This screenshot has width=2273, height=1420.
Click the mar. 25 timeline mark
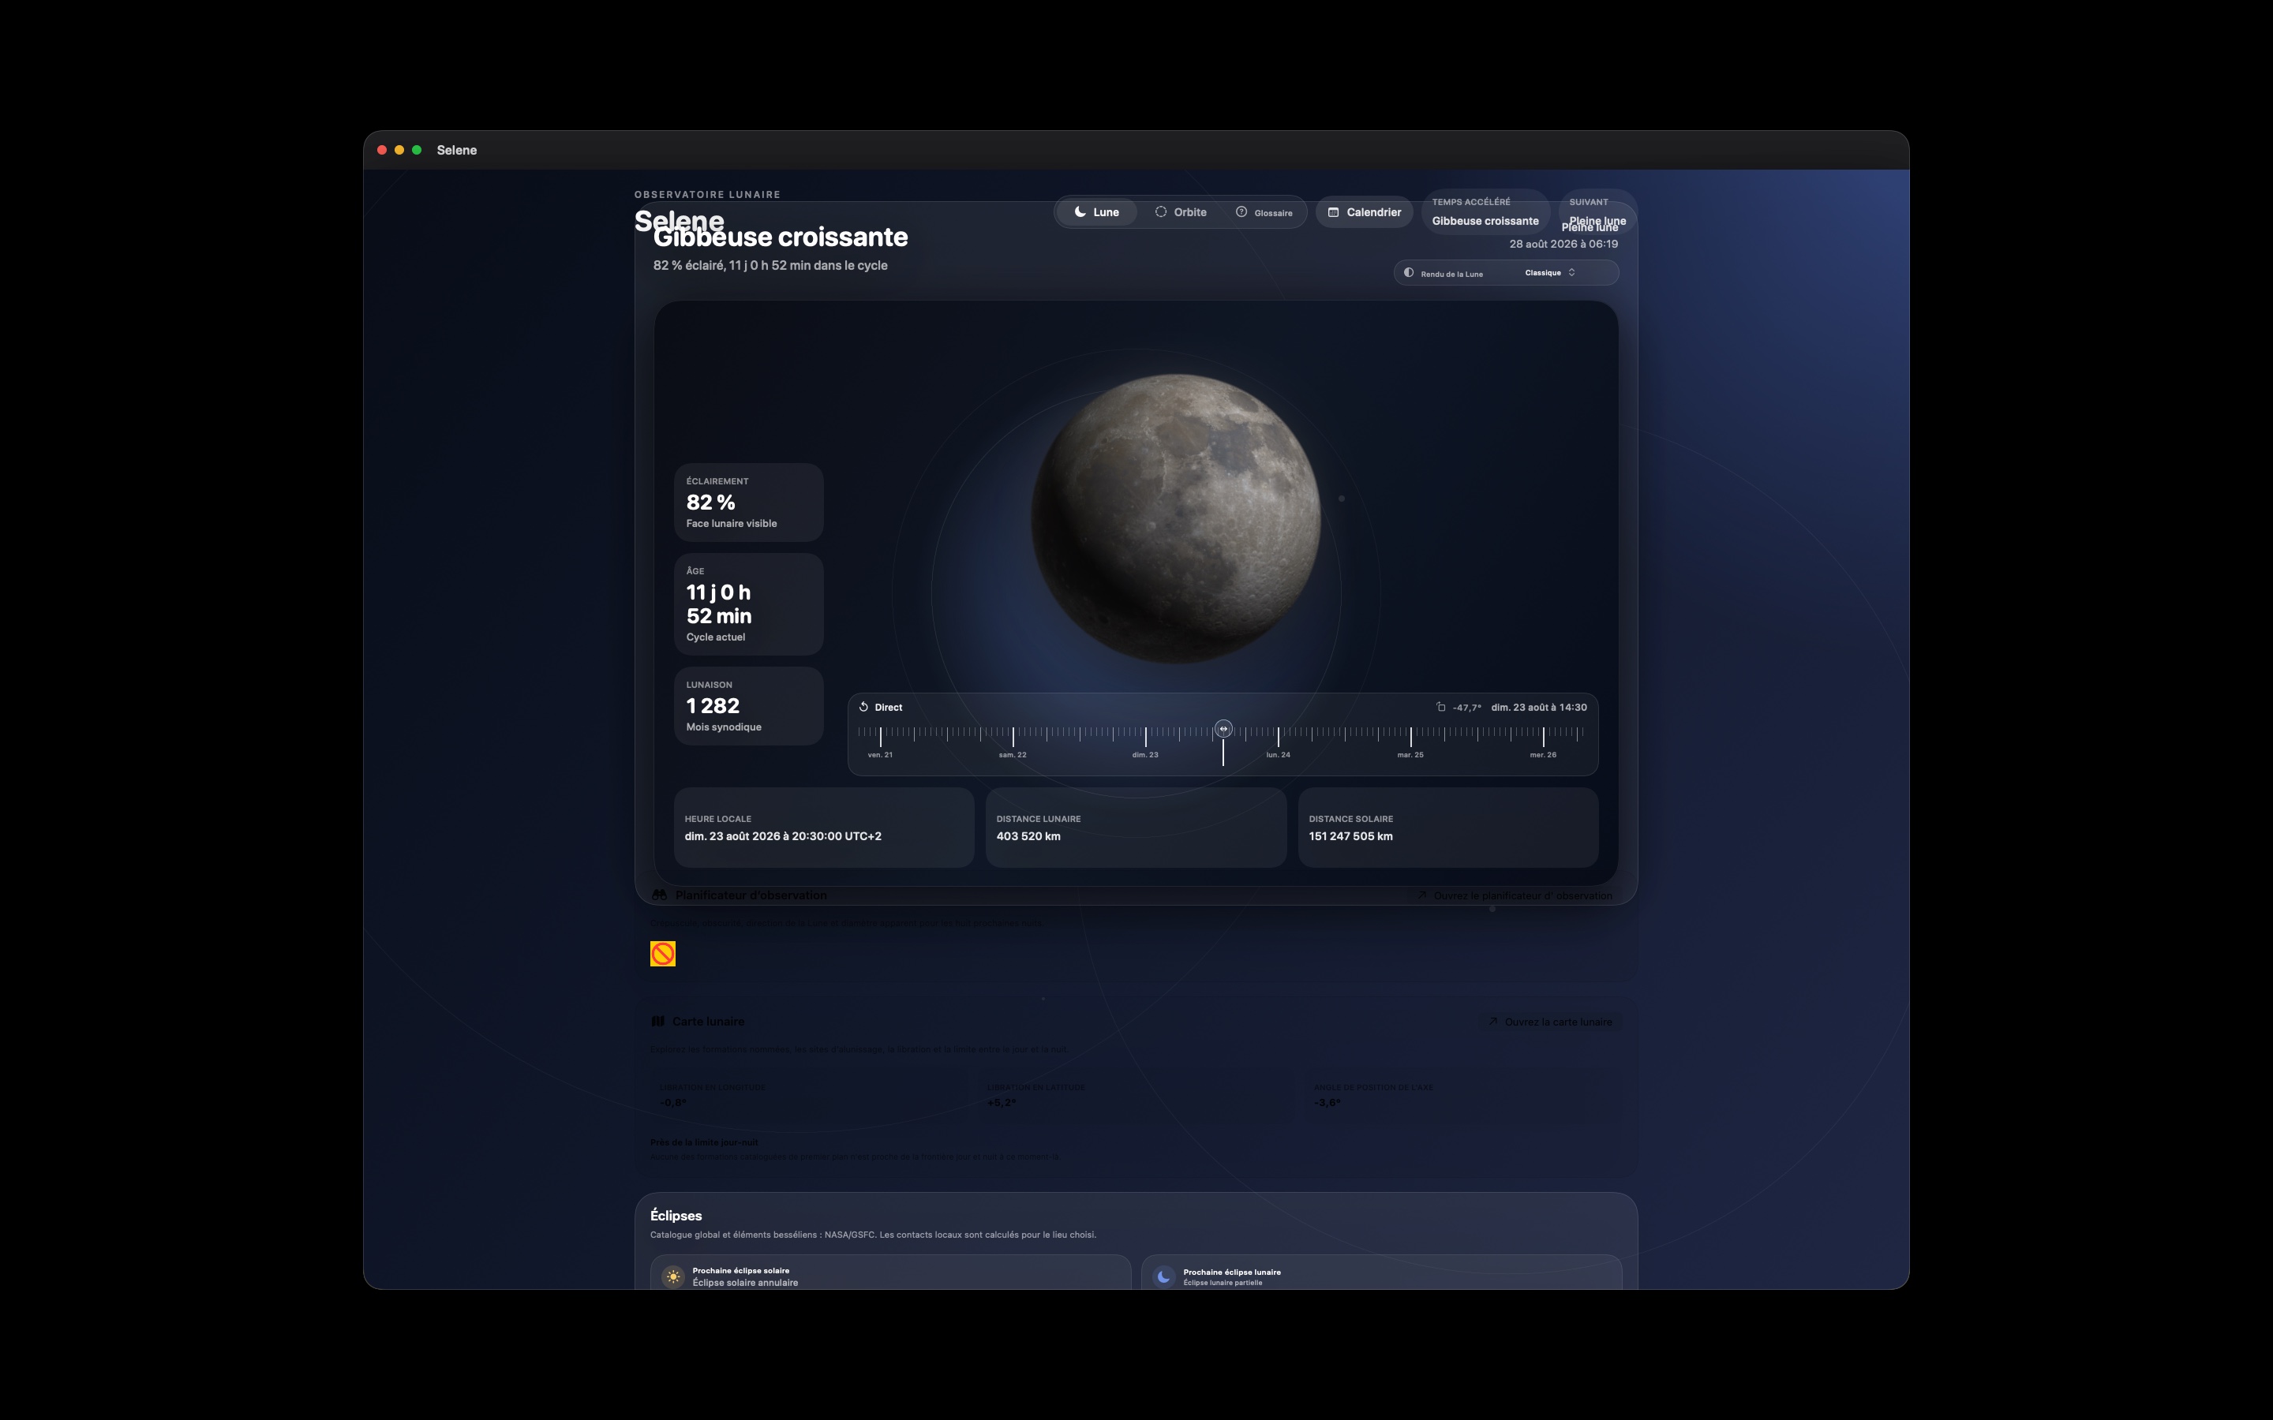pos(1410,754)
